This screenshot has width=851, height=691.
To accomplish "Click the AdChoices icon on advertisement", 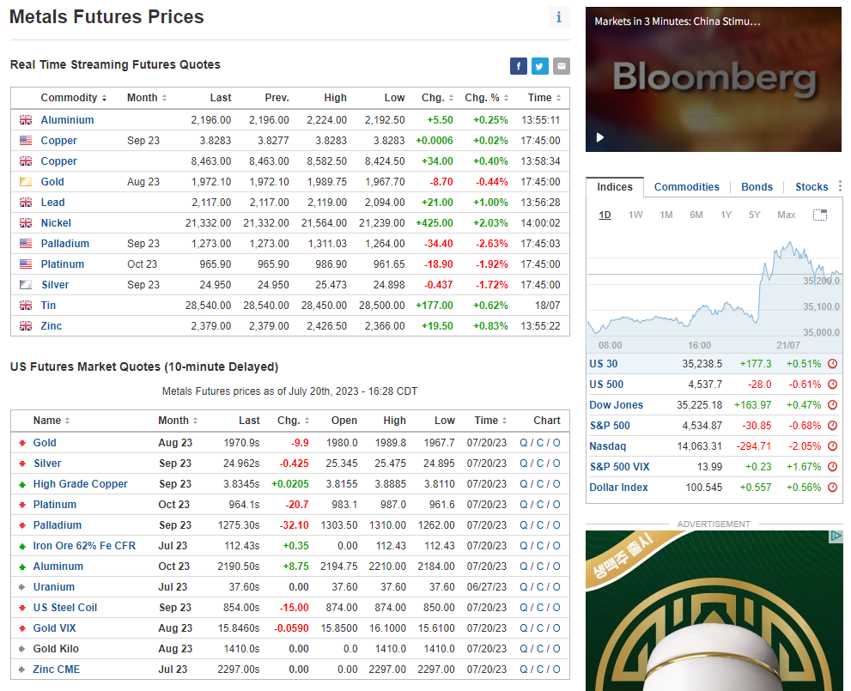I will coord(836,536).
